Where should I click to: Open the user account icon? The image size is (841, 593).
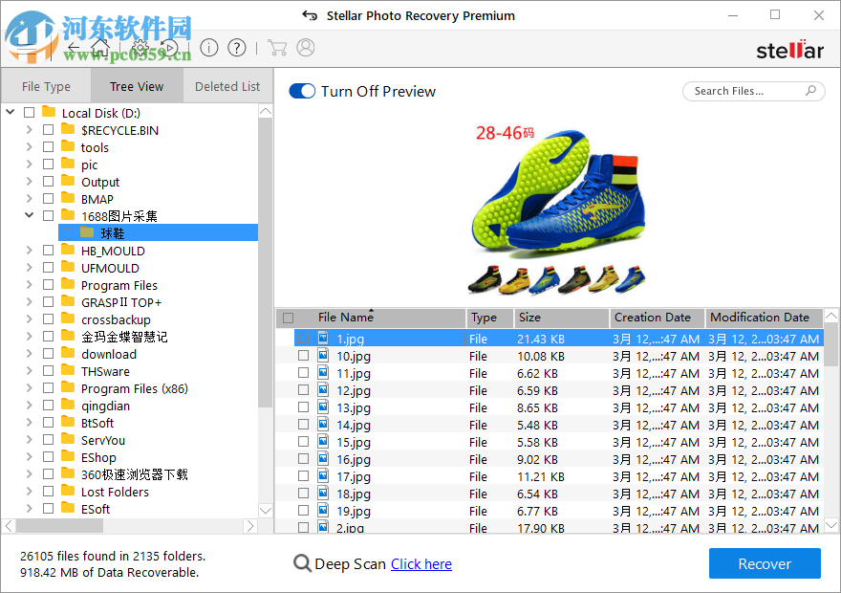(305, 47)
